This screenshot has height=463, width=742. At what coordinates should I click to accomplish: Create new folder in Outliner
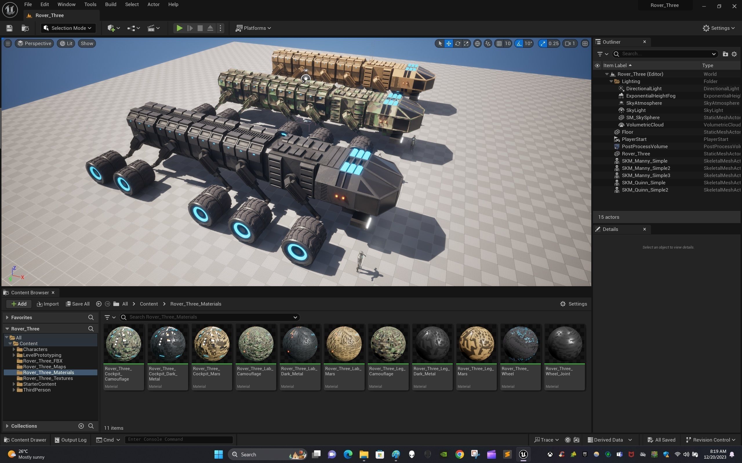pyautogui.click(x=725, y=54)
